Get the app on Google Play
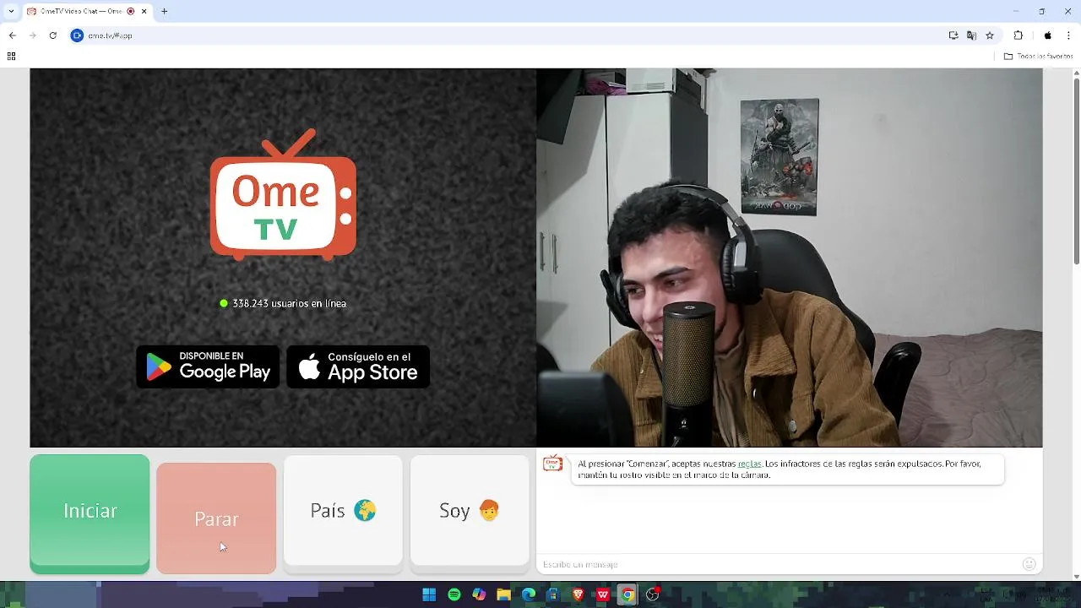Image resolution: width=1081 pixels, height=608 pixels. pos(208,366)
